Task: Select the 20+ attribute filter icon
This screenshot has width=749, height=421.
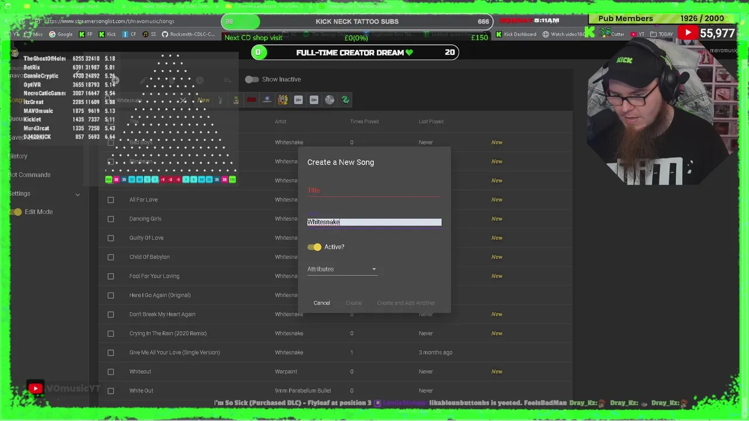Action: pos(314,100)
